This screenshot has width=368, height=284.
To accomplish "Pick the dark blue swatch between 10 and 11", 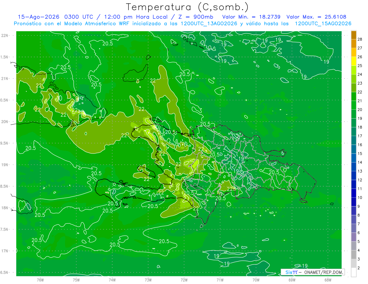I will tap(354, 193).
